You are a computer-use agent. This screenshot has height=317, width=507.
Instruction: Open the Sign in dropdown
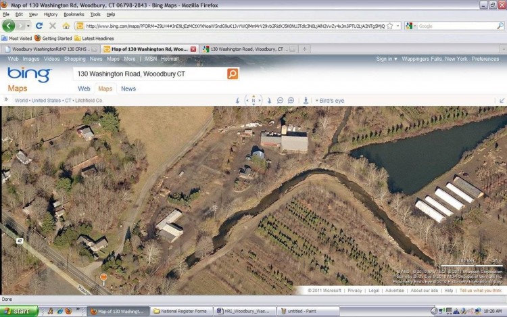387,59
